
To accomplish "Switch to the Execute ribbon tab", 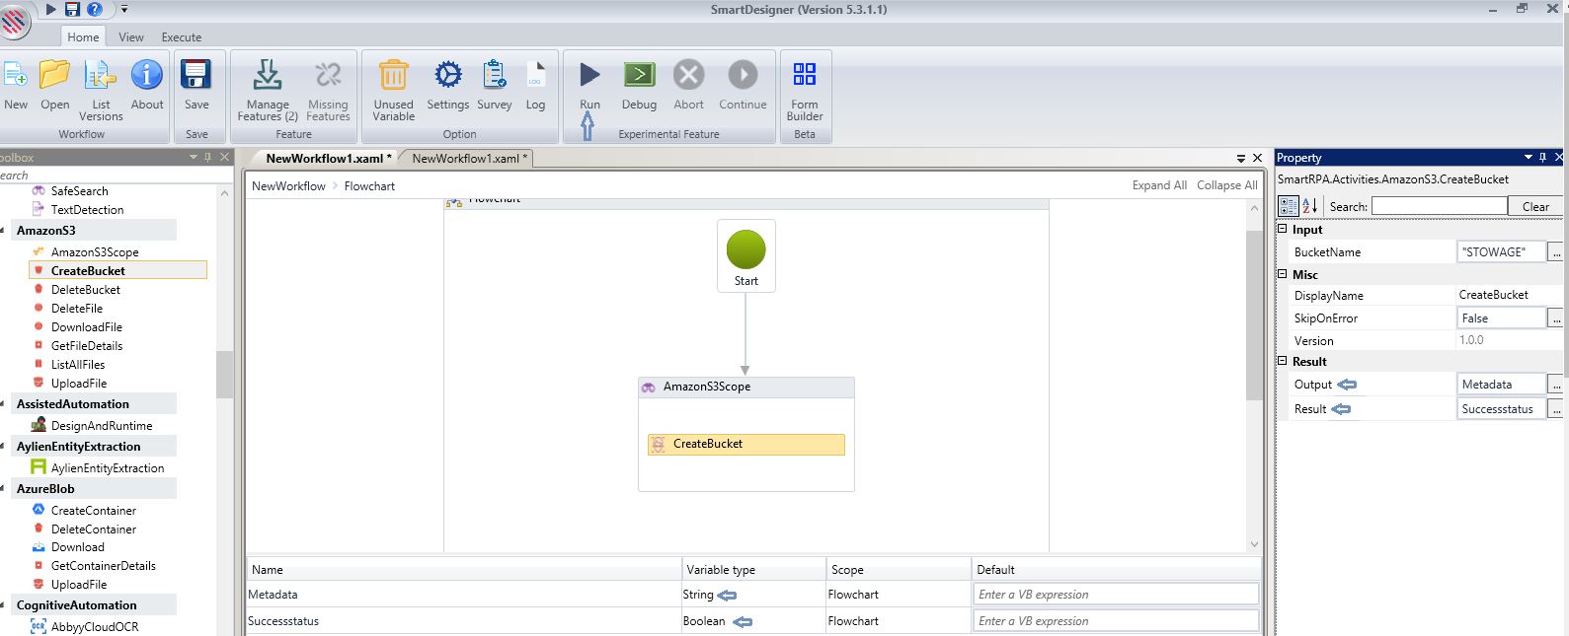I will pos(182,37).
